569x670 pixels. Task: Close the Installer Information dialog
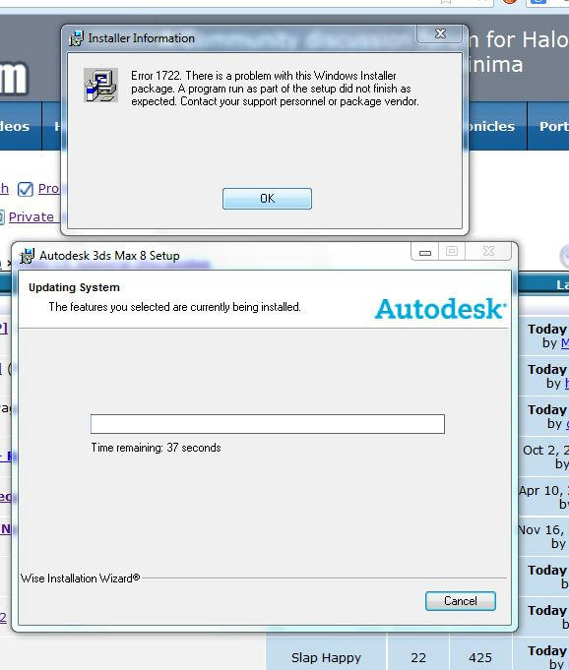[x=440, y=33]
